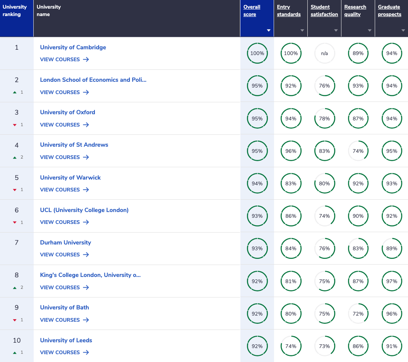Open UCL (University College London) link
408x362 pixels.
[84, 210]
